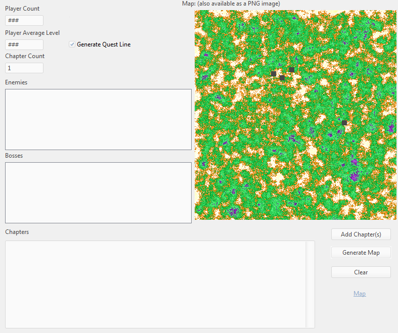Click the 'Chapter Count' label
The height and width of the screenshot is (333, 398).
pos(25,56)
